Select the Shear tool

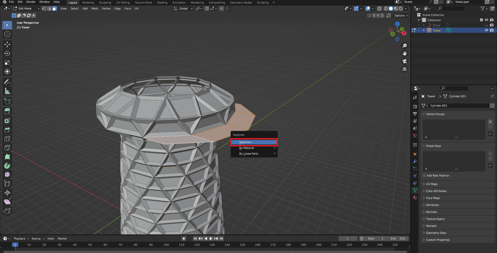tap(7, 202)
